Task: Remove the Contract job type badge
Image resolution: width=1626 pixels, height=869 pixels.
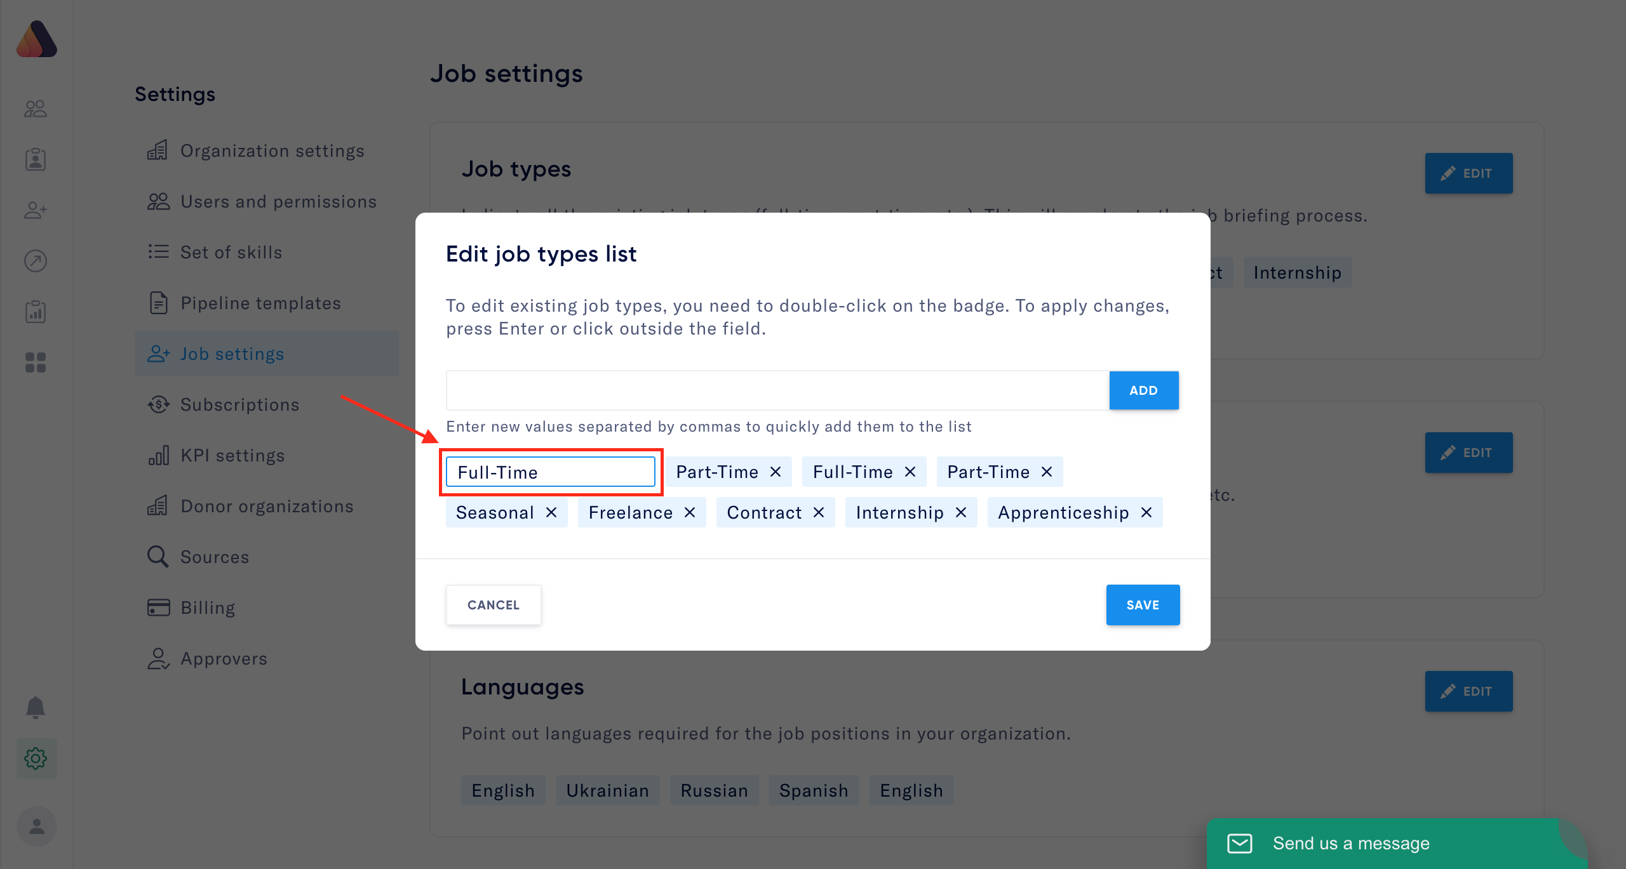Action: 819,512
